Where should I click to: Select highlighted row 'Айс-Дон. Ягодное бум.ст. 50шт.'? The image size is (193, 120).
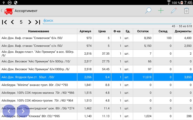96,77
